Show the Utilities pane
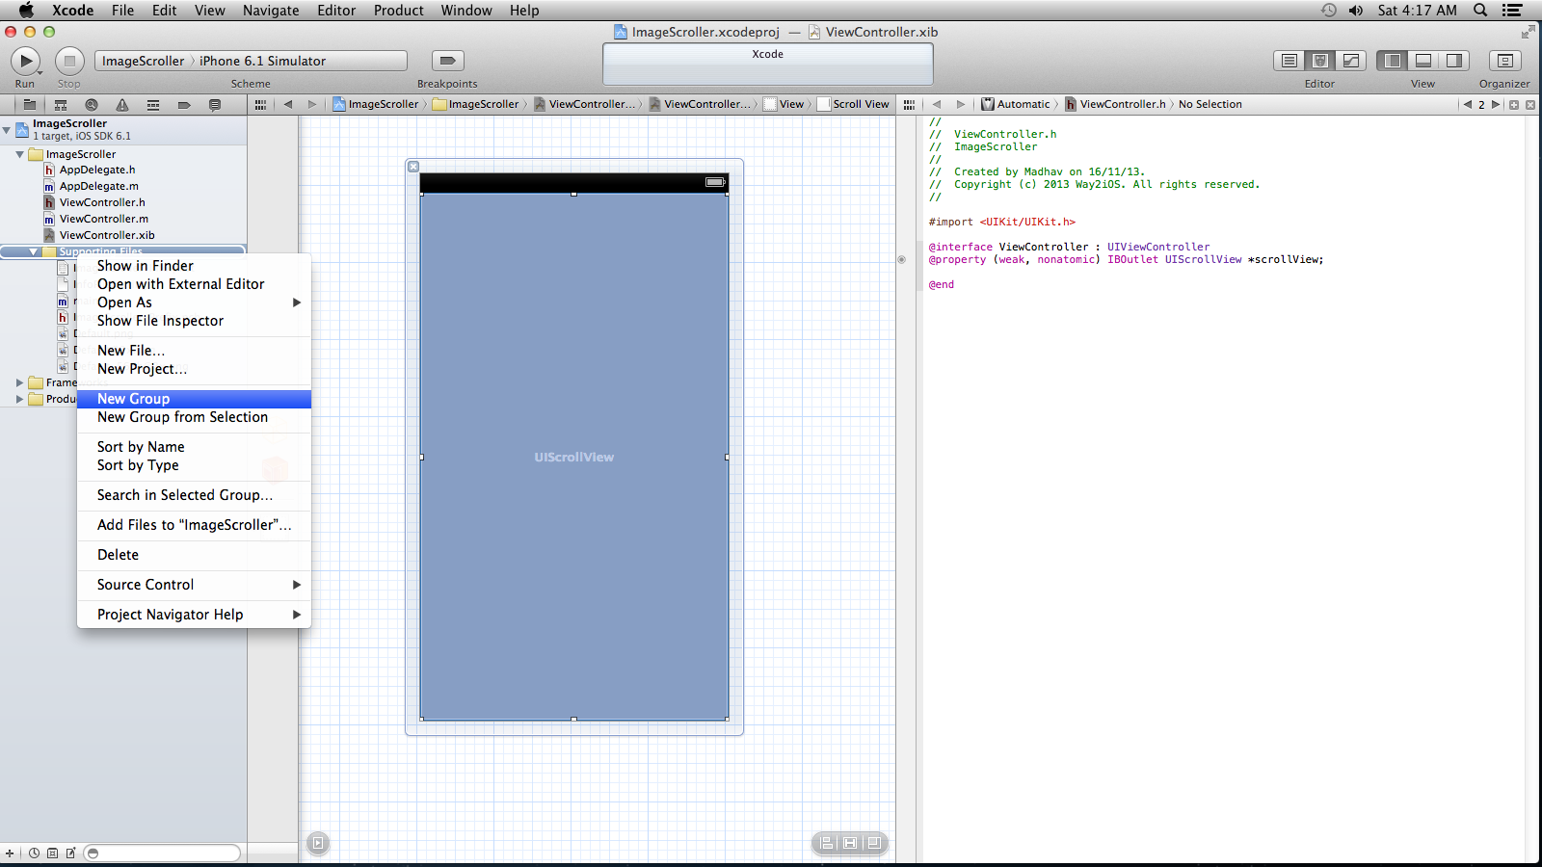This screenshot has height=867, width=1542. pos(1454,61)
